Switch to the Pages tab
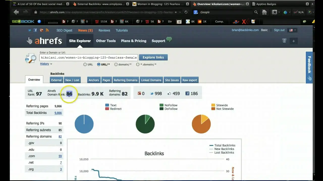 (x=106, y=80)
